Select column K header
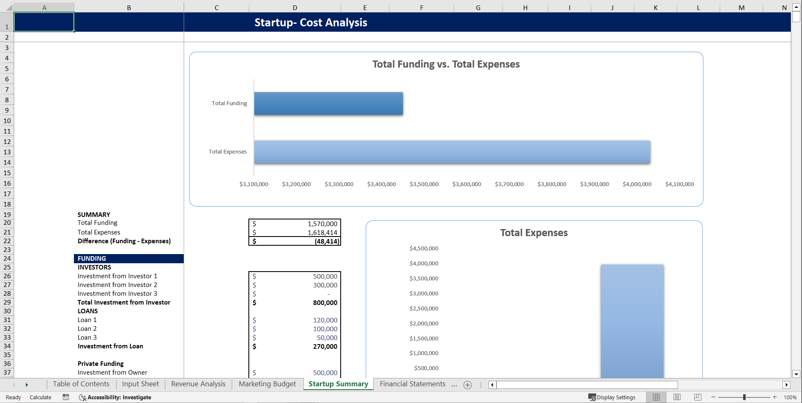 click(x=655, y=8)
